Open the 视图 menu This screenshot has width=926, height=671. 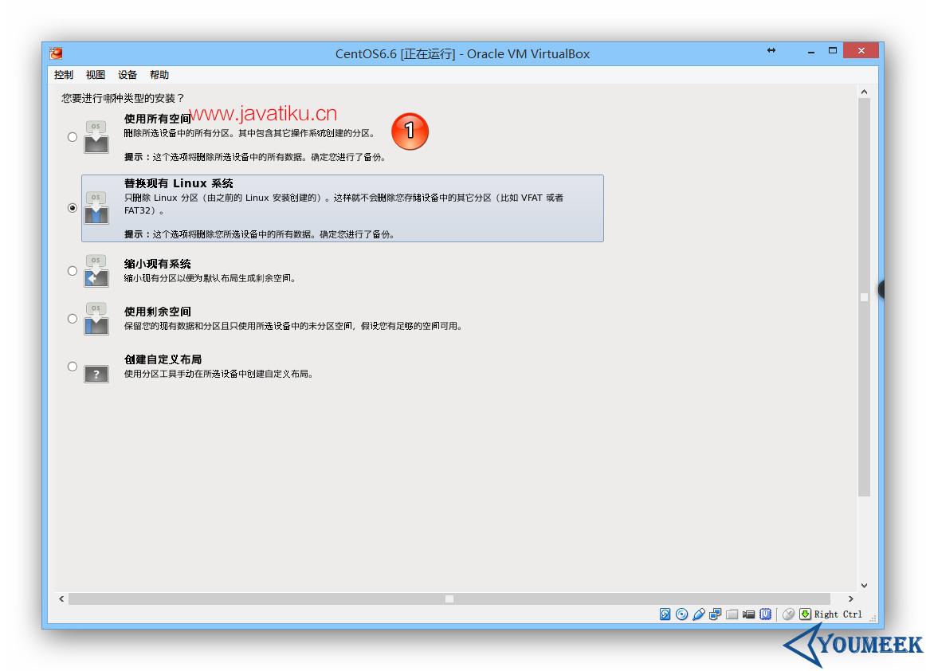point(95,75)
